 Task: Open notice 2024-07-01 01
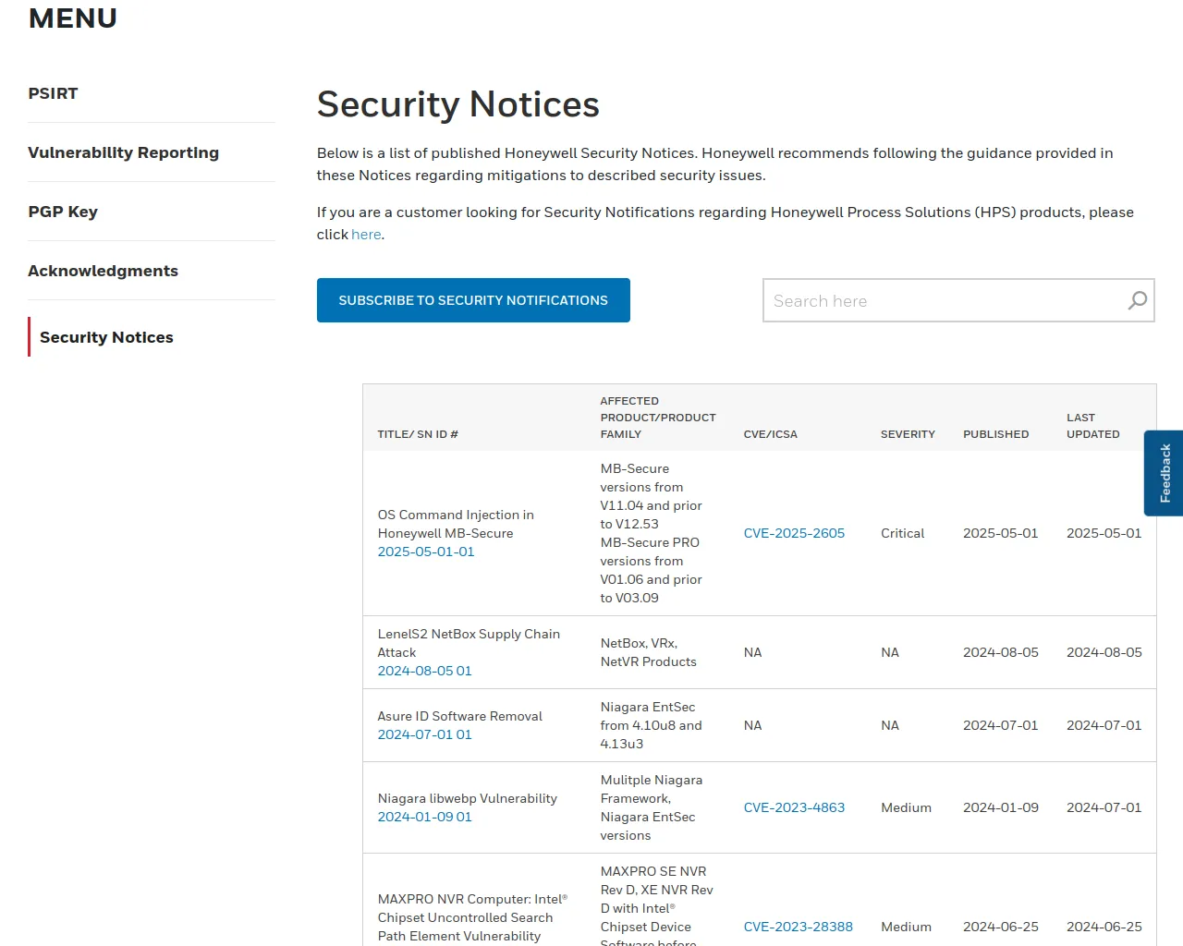click(424, 734)
